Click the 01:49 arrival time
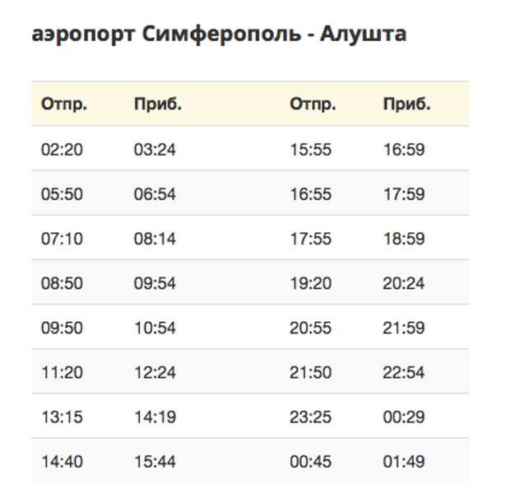Image resolution: width=510 pixels, height=494 pixels. click(x=404, y=461)
